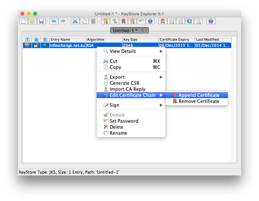Sort by the lock status column header
Viewport: 259px width, 201px height.
pyautogui.click(x=36, y=39)
